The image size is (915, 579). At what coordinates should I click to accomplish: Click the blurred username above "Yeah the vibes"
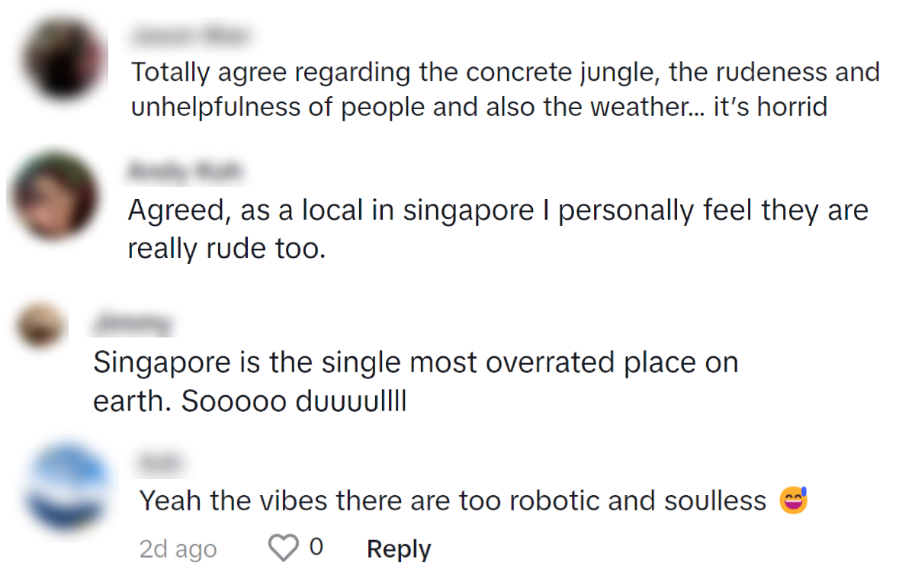click(161, 461)
